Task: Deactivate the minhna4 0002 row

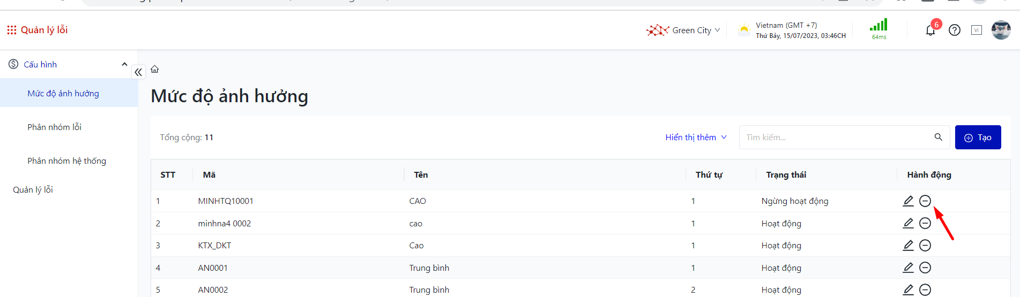Action: point(925,223)
